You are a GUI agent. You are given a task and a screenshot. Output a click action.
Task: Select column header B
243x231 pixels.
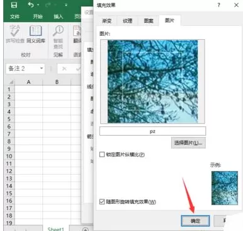click(57, 82)
